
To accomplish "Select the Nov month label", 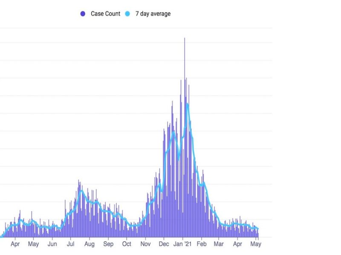I will (146, 244).
